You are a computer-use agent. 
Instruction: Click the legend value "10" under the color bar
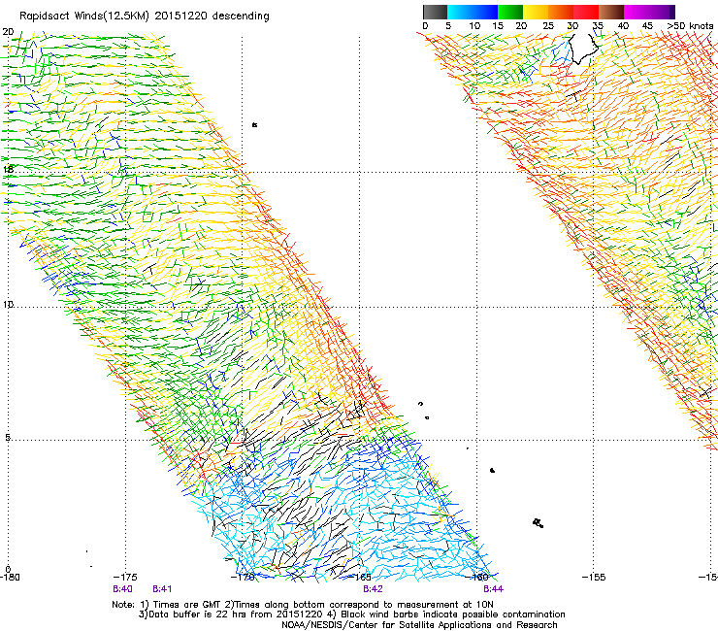pyautogui.click(x=474, y=26)
